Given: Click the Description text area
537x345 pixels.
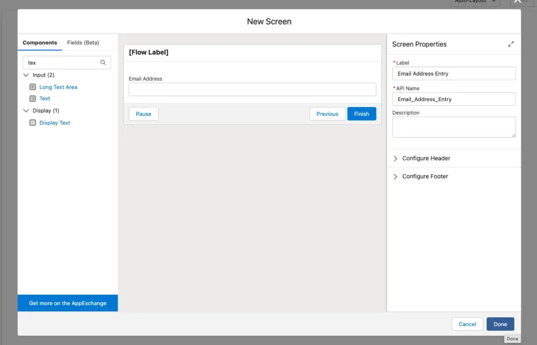Looking at the screenshot, I should point(454,127).
